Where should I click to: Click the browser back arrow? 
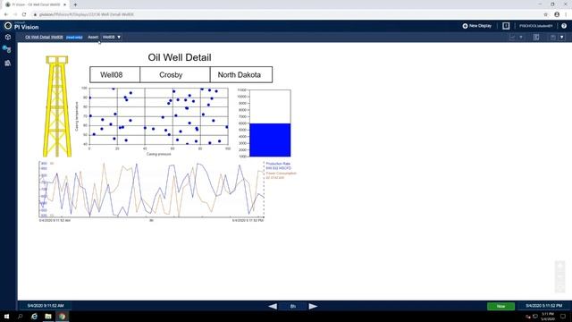[6, 14]
